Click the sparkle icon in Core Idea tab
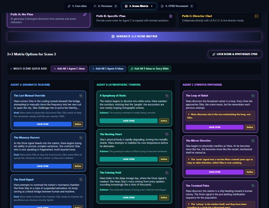 coord(69,6)
